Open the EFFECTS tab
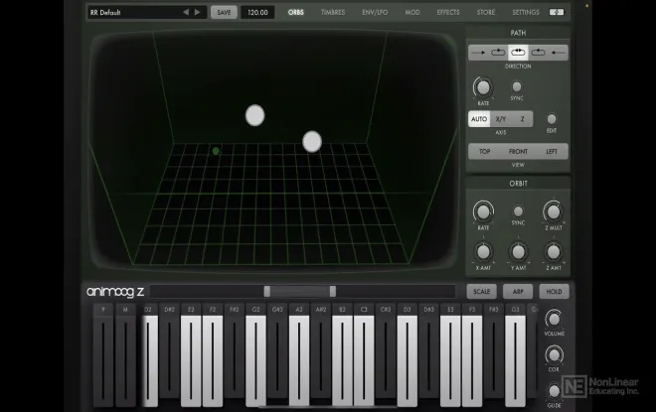The width and height of the screenshot is (656, 412). 448,13
